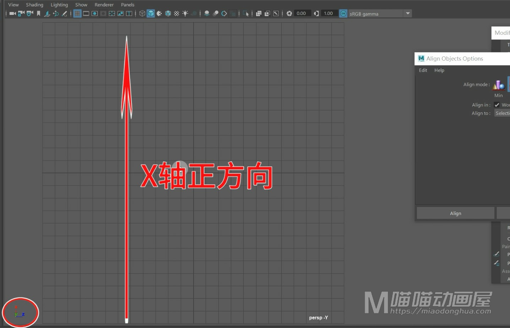Edit the Exposure value 0.00
The width and height of the screenshot is (510, 328).
click(x=302, y=13)
